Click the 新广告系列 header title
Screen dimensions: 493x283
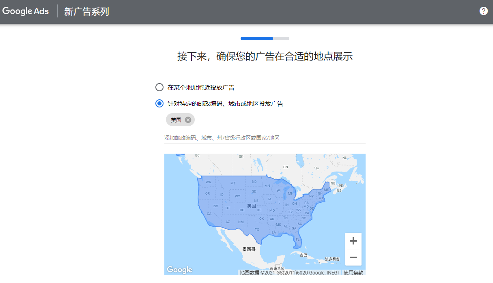click(x=86, y=11)
